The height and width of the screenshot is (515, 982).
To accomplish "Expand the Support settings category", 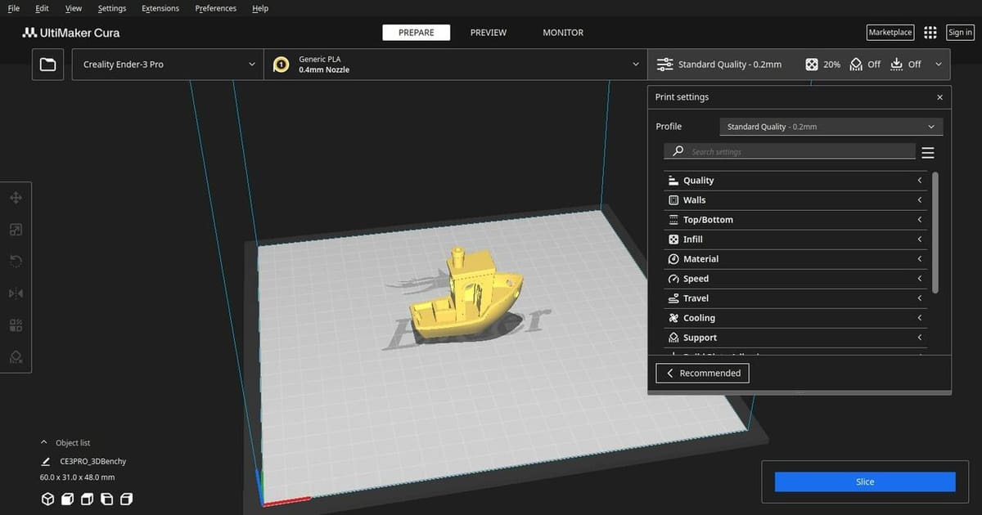I will click(795, 338).
